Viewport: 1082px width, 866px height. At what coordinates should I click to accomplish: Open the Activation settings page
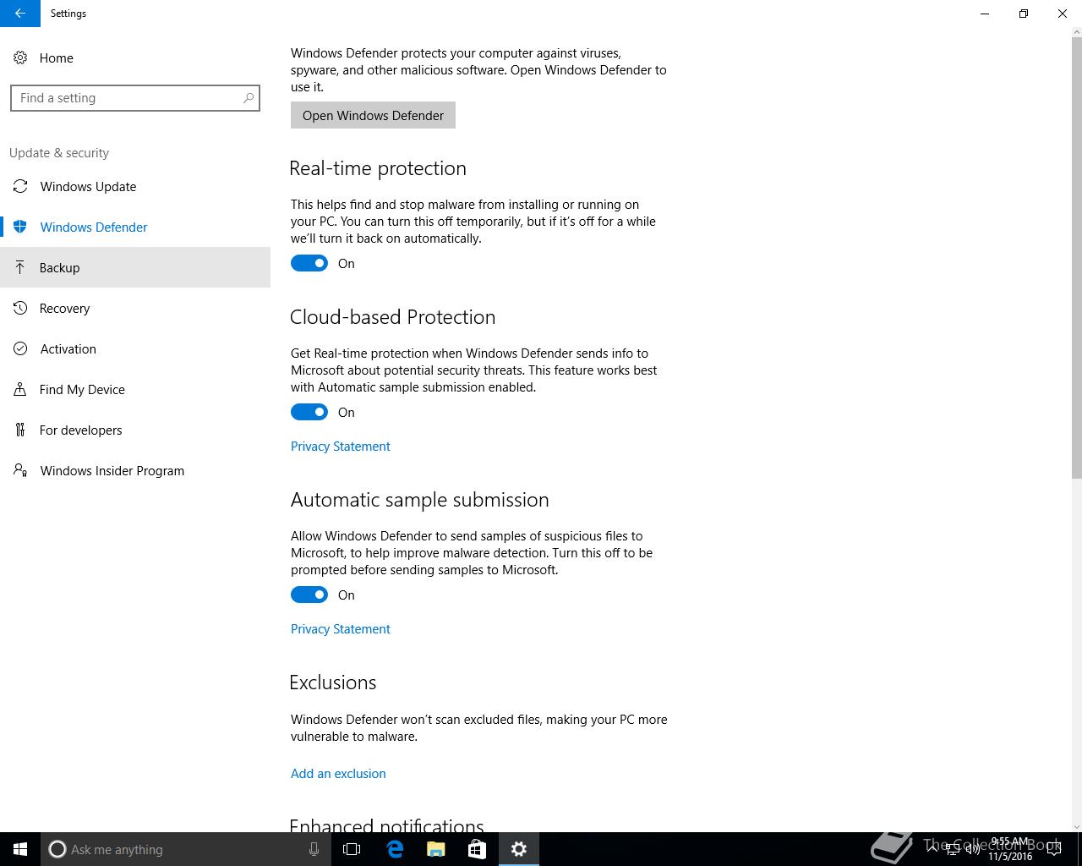click(135, 348)
